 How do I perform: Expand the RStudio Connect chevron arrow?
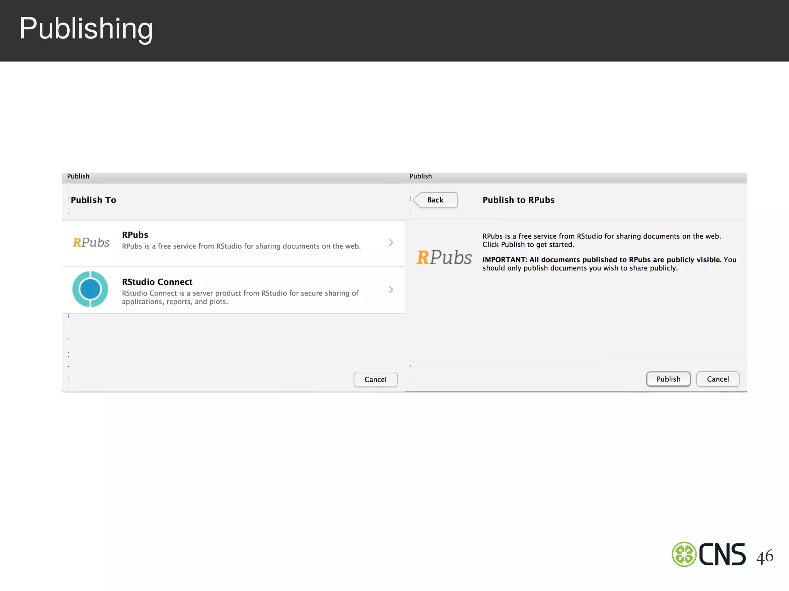(x=391, y=289)
